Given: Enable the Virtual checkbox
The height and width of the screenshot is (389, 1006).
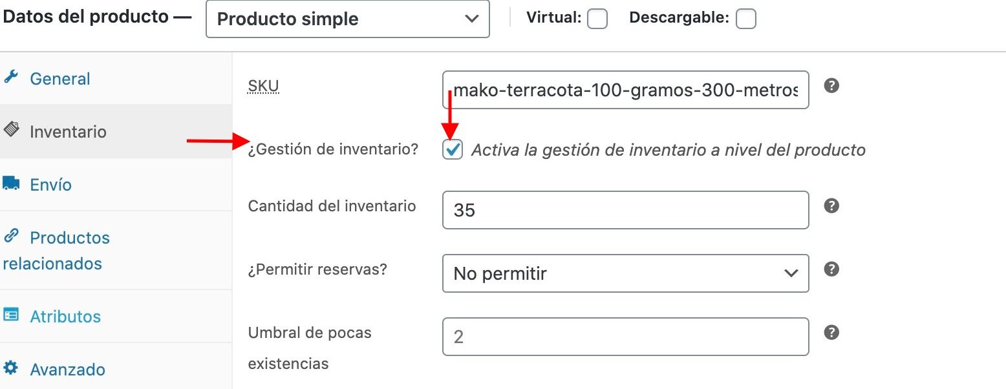Looking at the screenshot, I should 597,19.
